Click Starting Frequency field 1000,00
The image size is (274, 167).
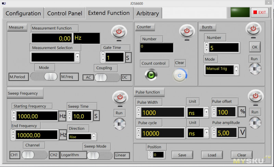coord(37,116)
